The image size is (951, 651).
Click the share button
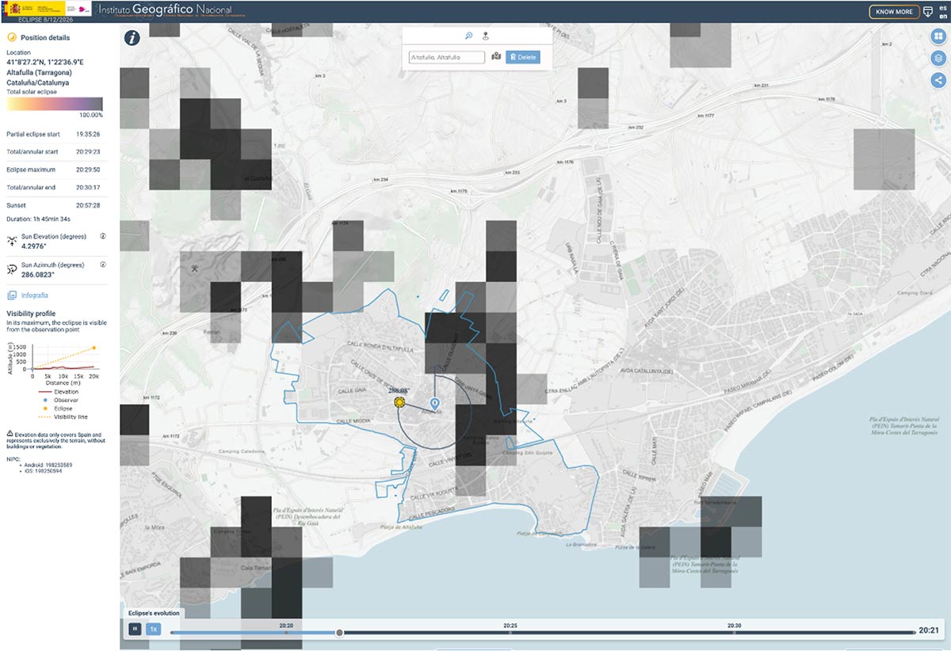(x=938, y=79)
